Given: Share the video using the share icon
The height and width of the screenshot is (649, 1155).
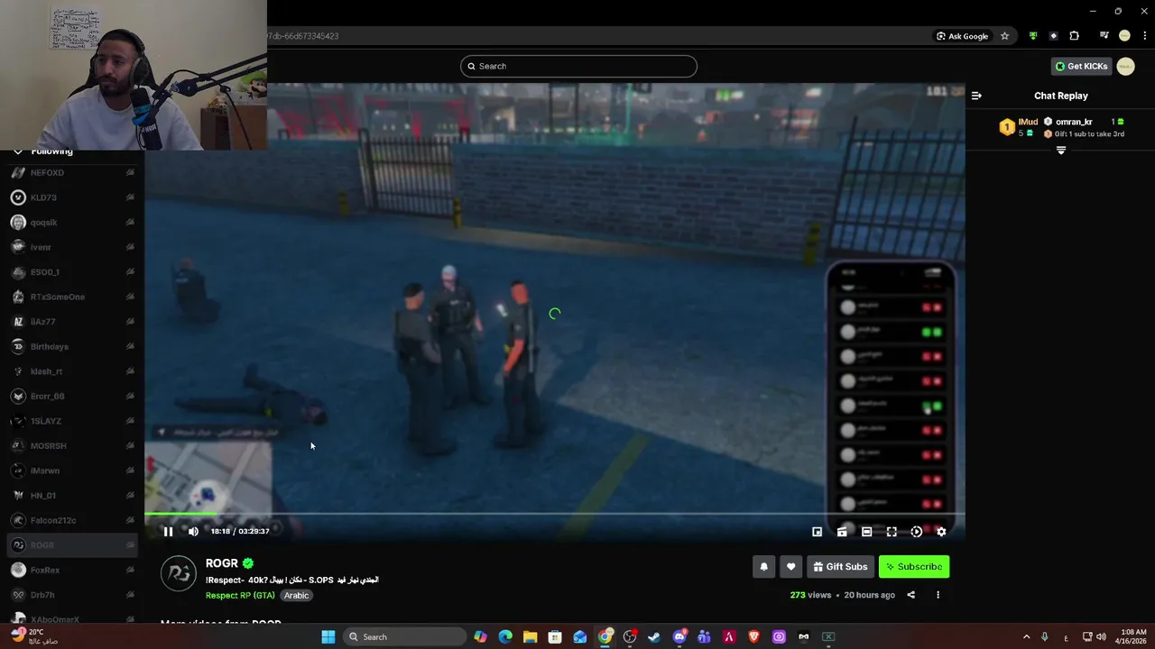Looking at the screenshot, I should click(910, 595).
